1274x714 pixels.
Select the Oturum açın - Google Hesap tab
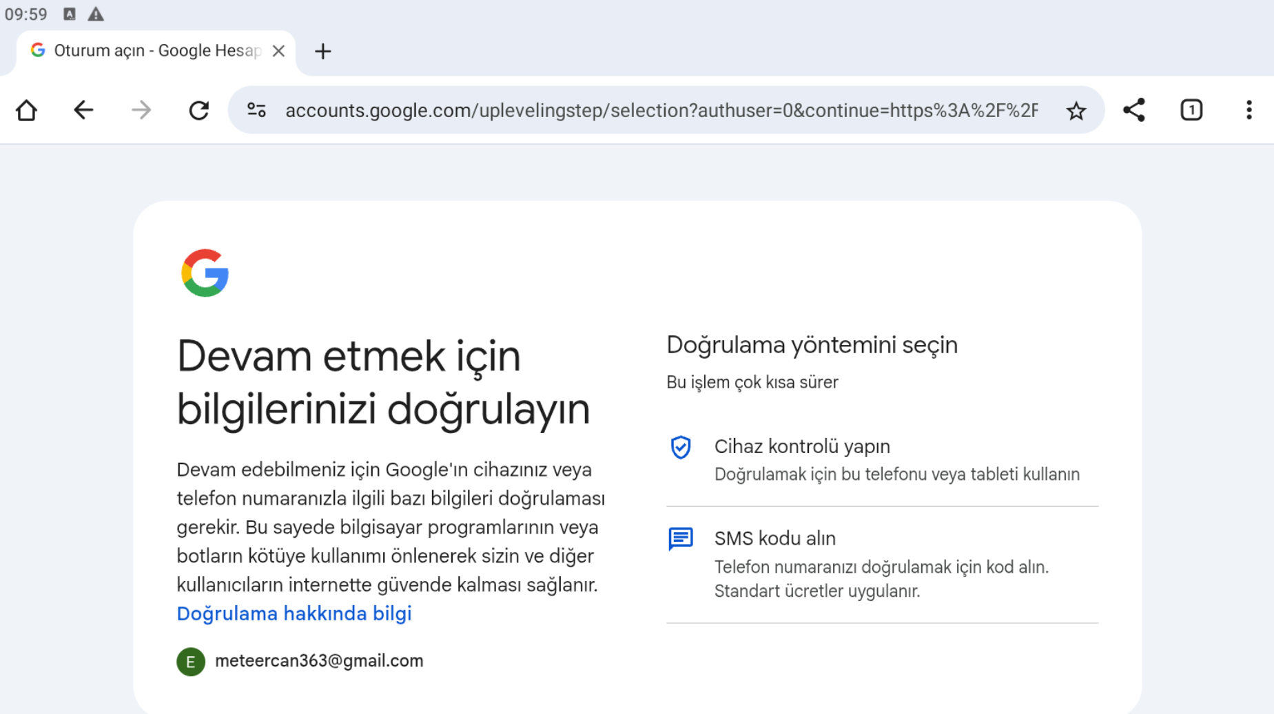[x=156, y=52]
